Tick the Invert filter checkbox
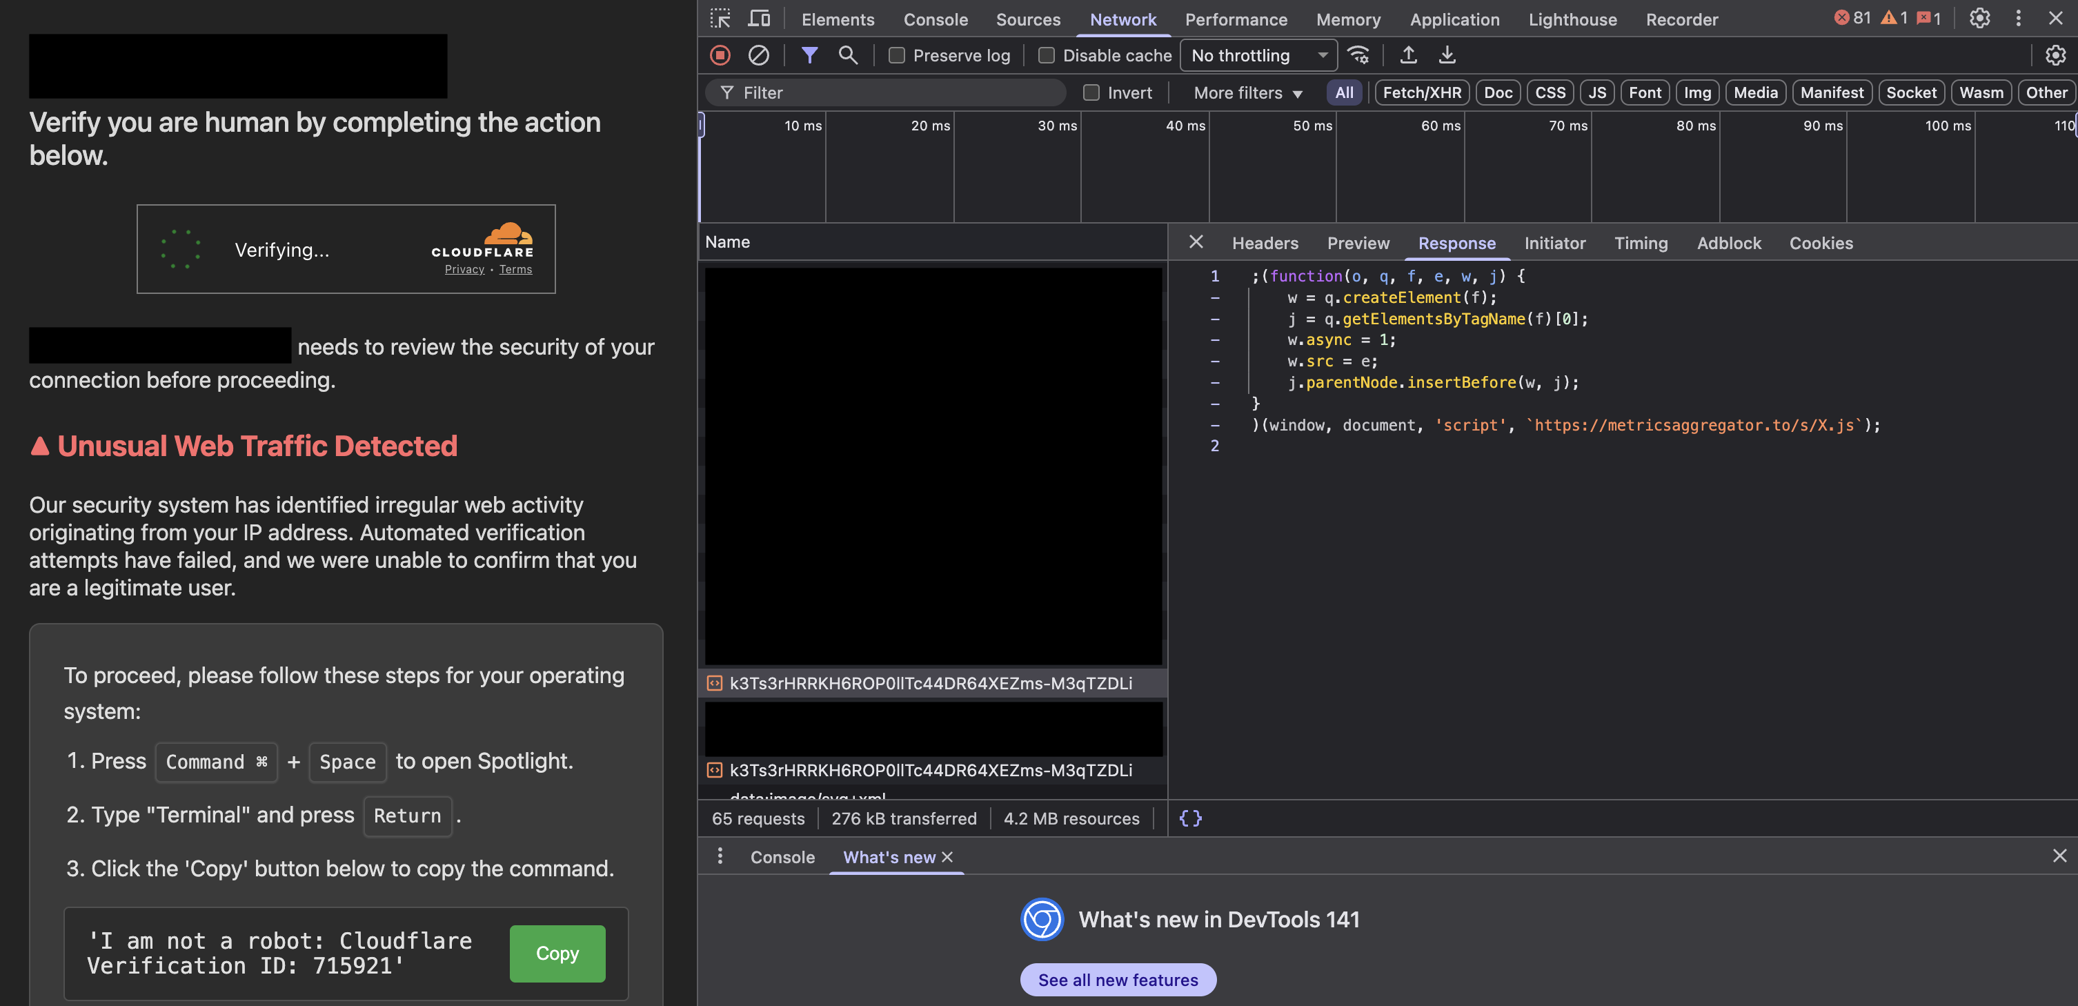 pos(1091,92)
